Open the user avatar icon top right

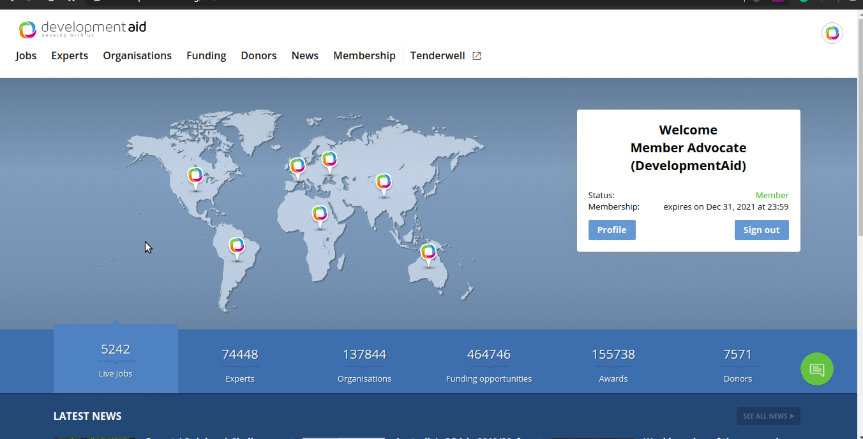coord(832,33)
